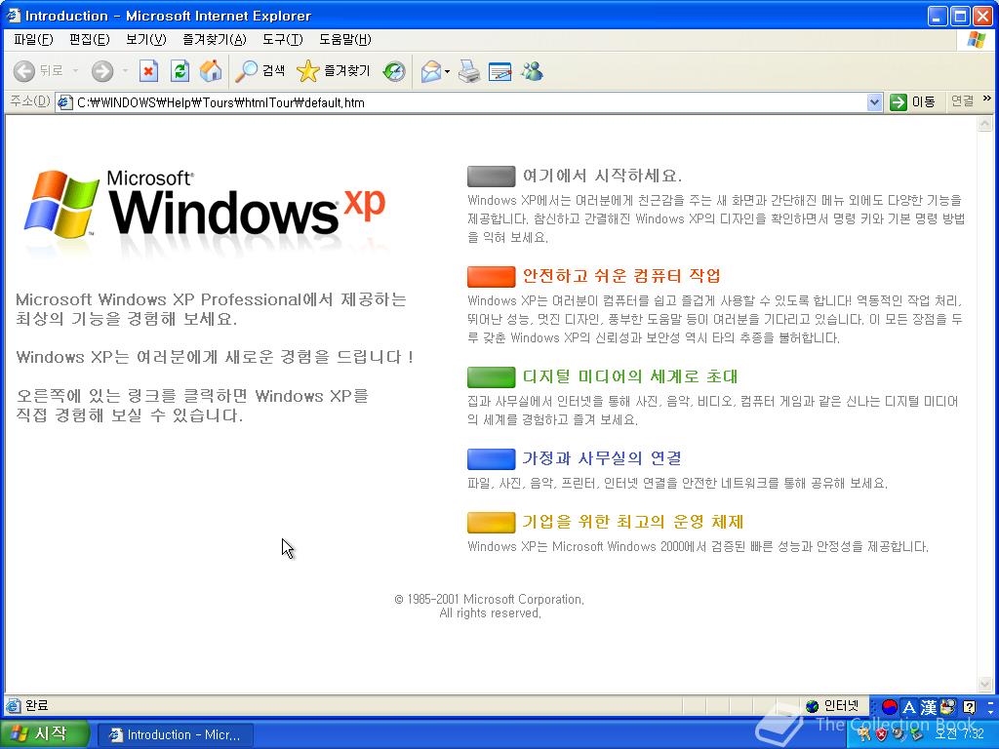This screenshot has width=999, height=749.
Task: Click the Links (연결) toolbar label
Action: pyautogui.click(x=962, y=100)
